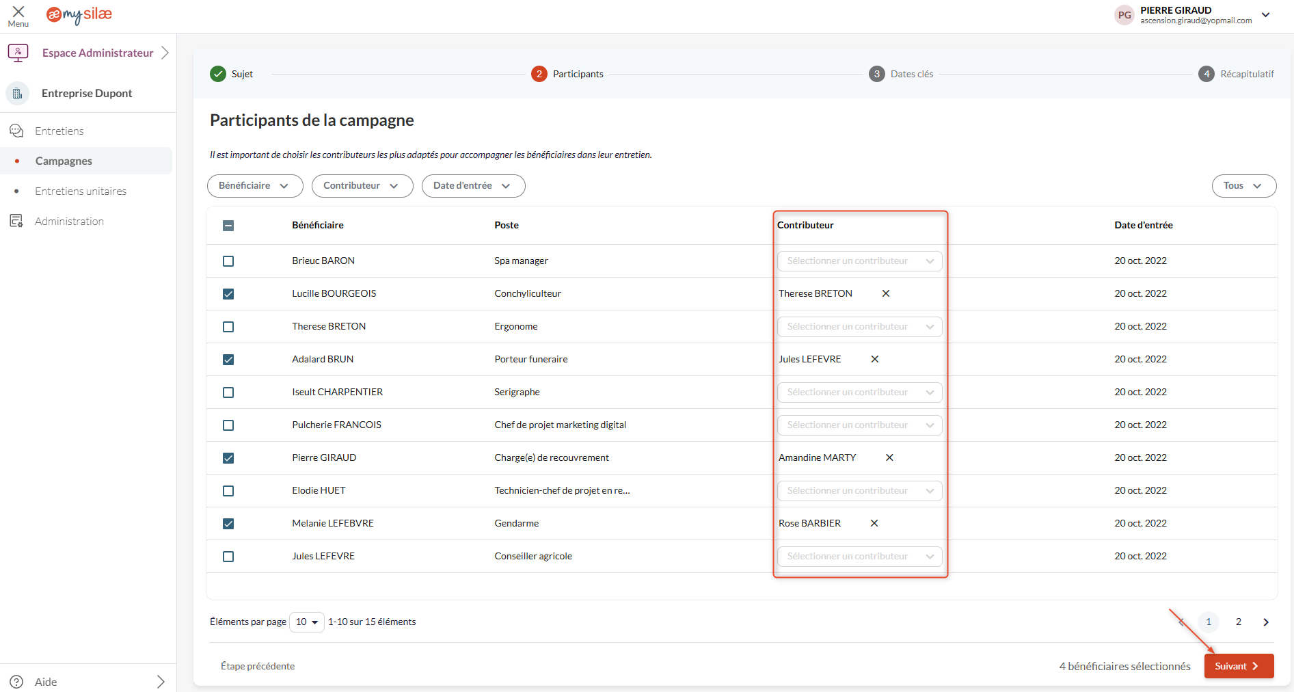Click the completed Sujet step checkmark

(218, 74)
